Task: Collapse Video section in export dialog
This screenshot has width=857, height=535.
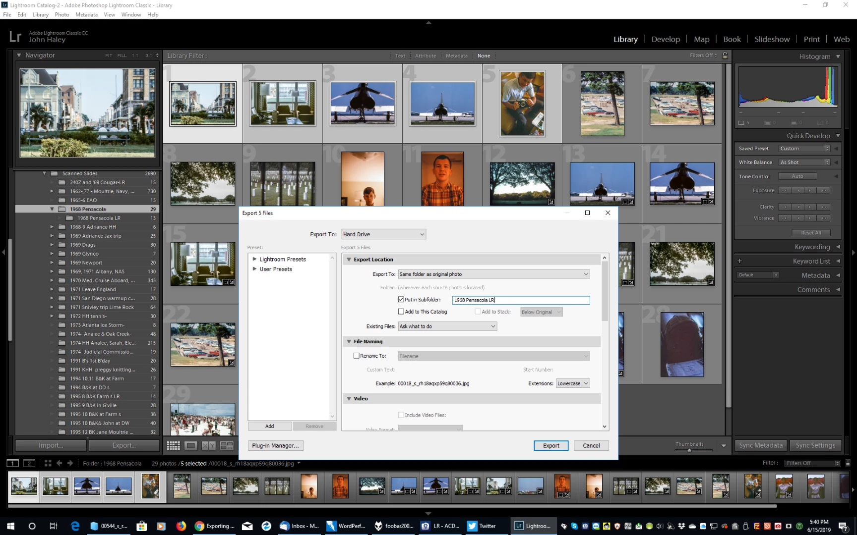Action: click(x=349, y=398)
